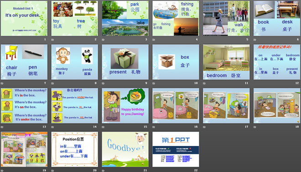Select the textbook page scan slide 19

click(24, 149)
